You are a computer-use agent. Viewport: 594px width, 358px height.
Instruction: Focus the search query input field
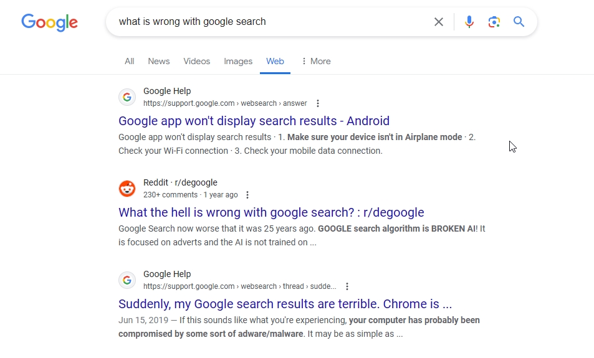pos(273,22)
